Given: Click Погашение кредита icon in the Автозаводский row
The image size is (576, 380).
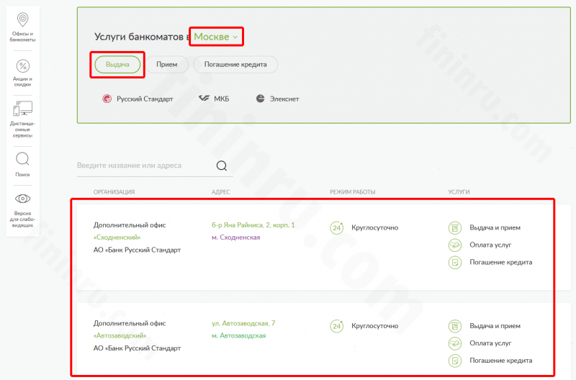Looking at the screenshot, I should click(x=455, y=361).
